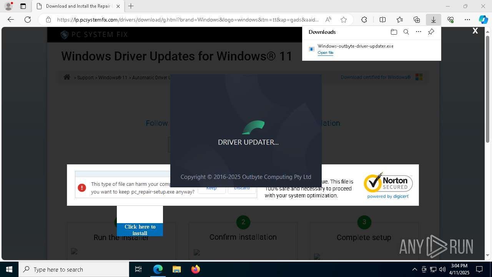Go back to previous page
The height and width of the screenshot is (277, 492).
coord(11,20)
